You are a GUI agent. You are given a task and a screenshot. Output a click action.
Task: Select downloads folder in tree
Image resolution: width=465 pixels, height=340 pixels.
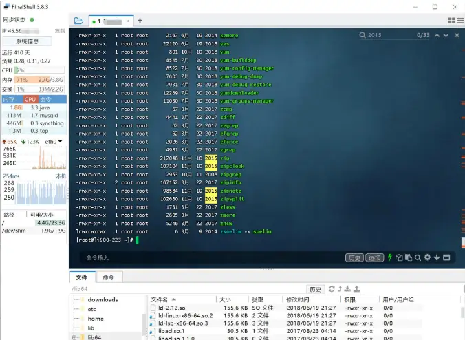pyautogui.click(x=102, y=299)
